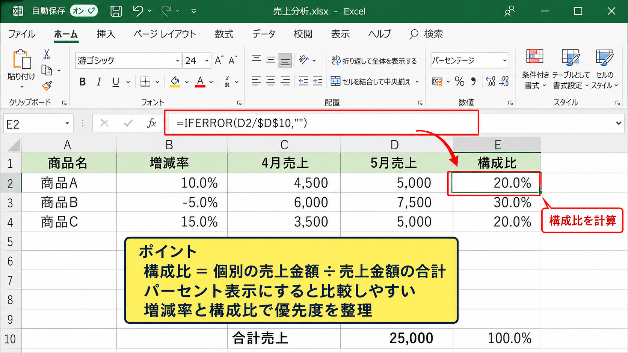Expand the fill color dropdown arrow
The image size is (628, 353).
[186, 82]
